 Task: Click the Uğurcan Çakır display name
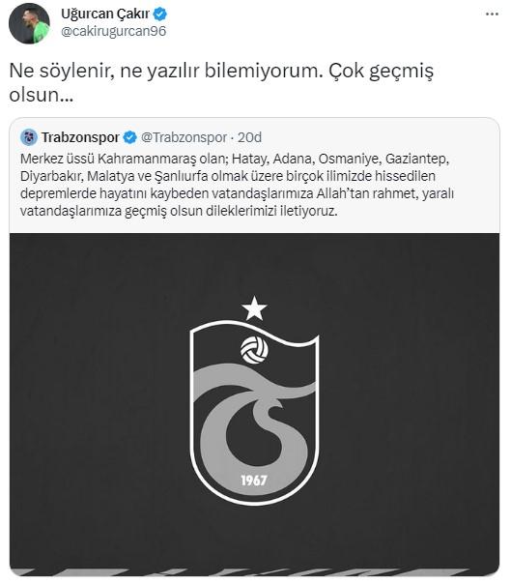tap(105, 15)
